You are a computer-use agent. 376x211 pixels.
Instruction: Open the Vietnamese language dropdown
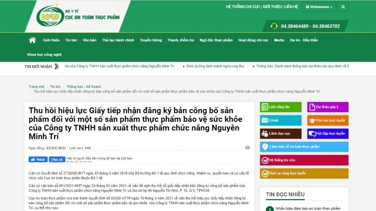(x=319, y=7)
